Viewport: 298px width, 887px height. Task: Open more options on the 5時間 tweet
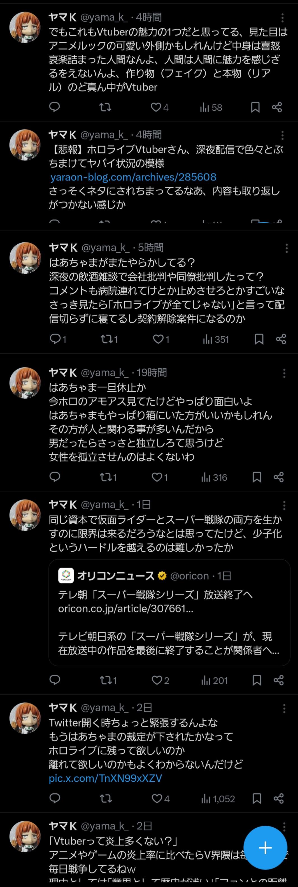coord(286,248)
